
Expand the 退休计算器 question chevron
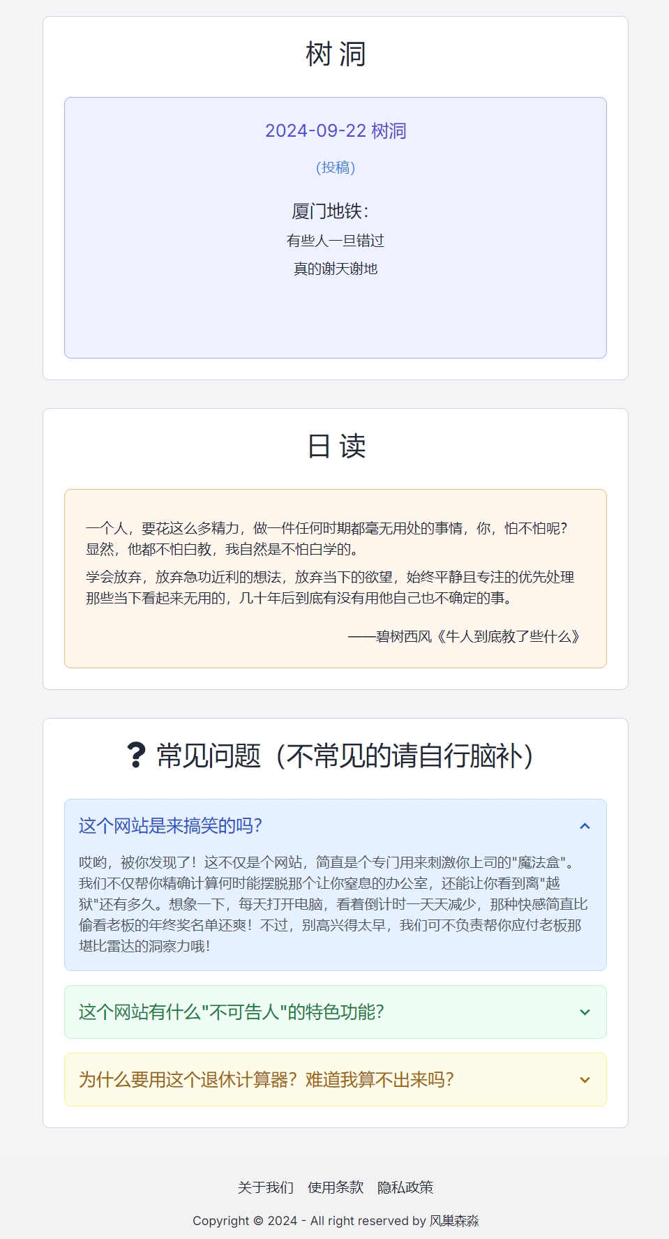[585, 1080]
